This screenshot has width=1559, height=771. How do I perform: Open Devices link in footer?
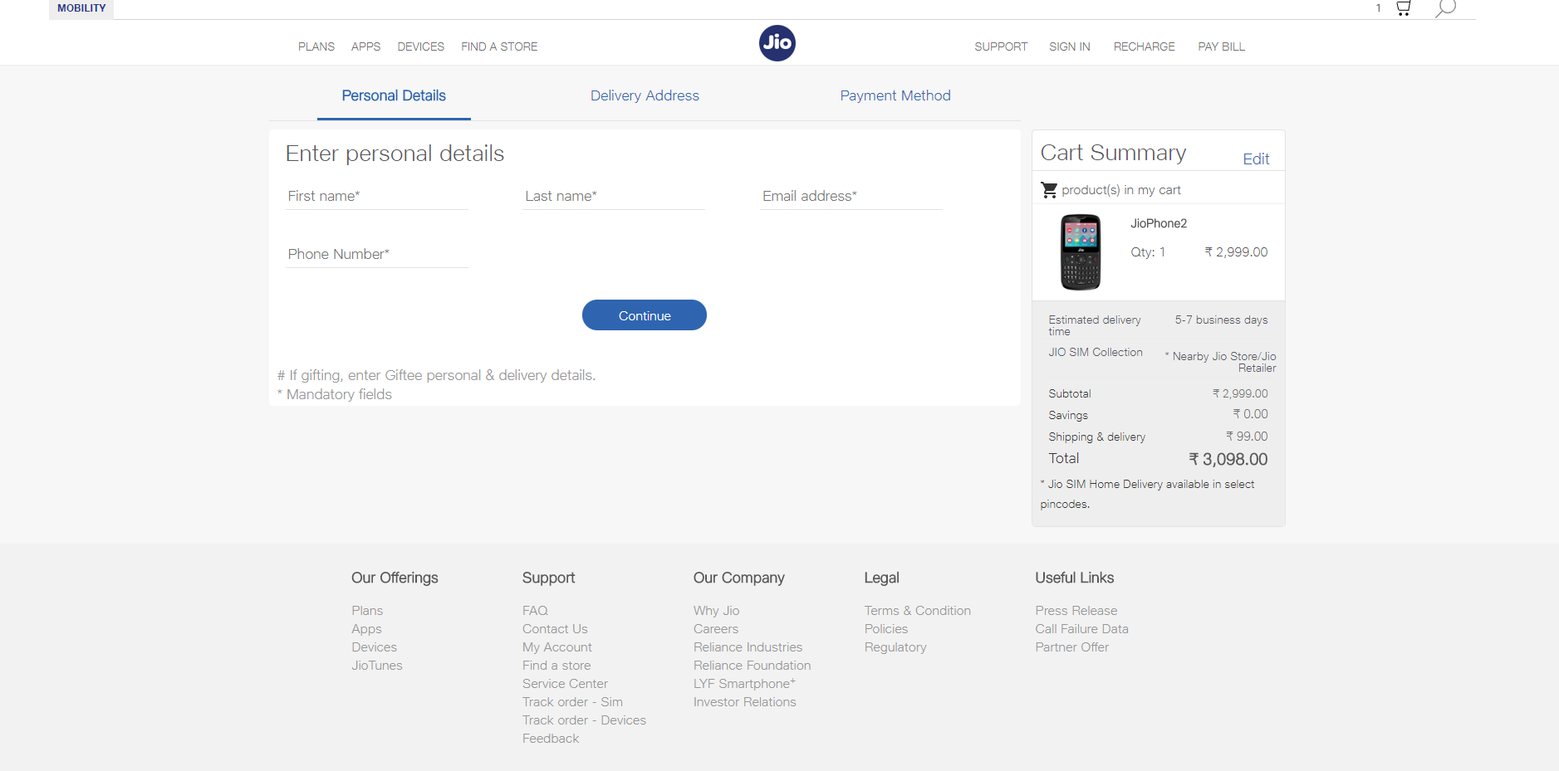coord(374,647)
